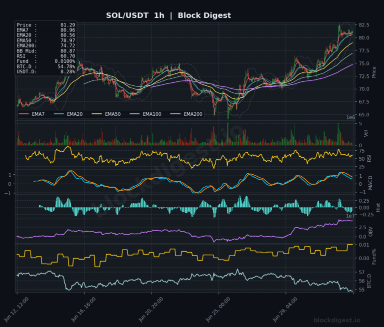Screen dimensions: 384x327
Task: Click the teal EMA20 legend line swatch
Action: [x=59, y=114]
